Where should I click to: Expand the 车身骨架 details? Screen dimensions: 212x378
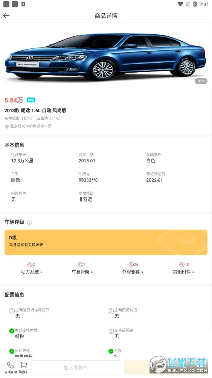click(x=82, y=272)
